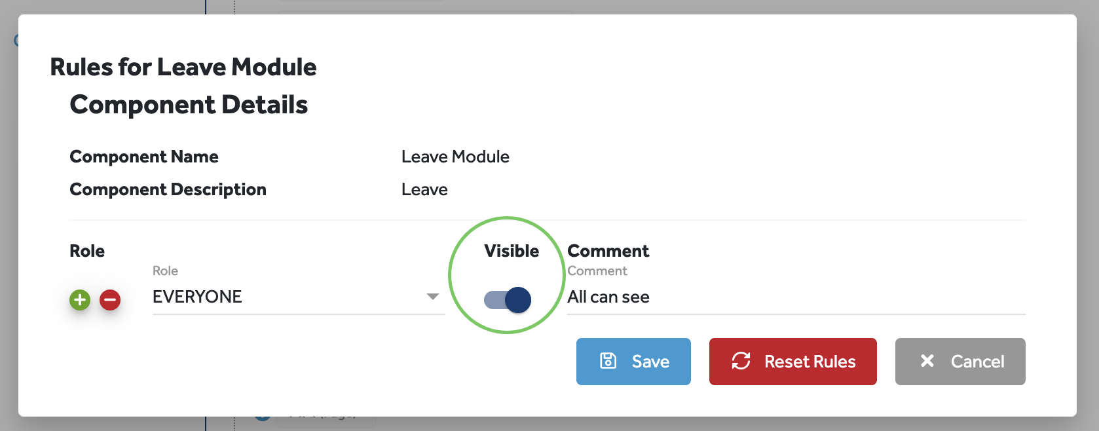Image resolution: width=1099 pixels, height=431 pixels.
Task: Cancel the Rules for Leave Module dialog
Action: click(x=960, y=361)
